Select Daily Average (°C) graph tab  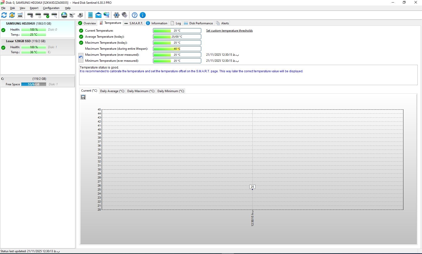point(112,91)
